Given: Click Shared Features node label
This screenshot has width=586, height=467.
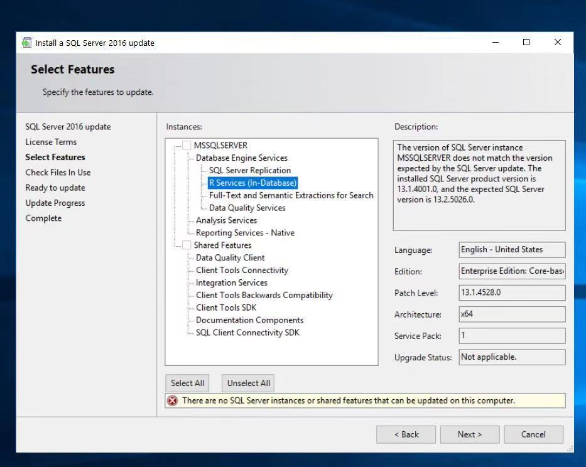Looking at the screenshot, I should (222, 245).
